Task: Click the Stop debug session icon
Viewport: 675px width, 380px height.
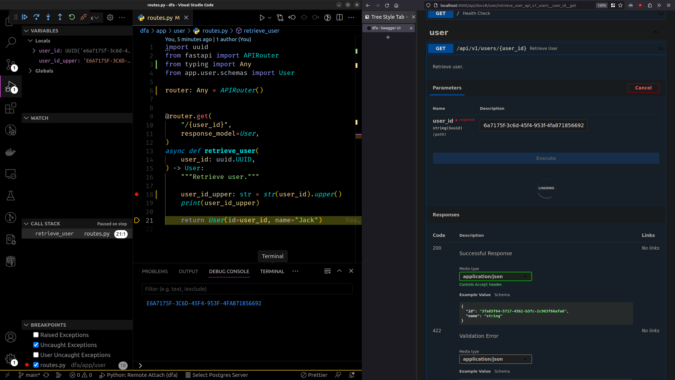Action: tap(83, 17)
